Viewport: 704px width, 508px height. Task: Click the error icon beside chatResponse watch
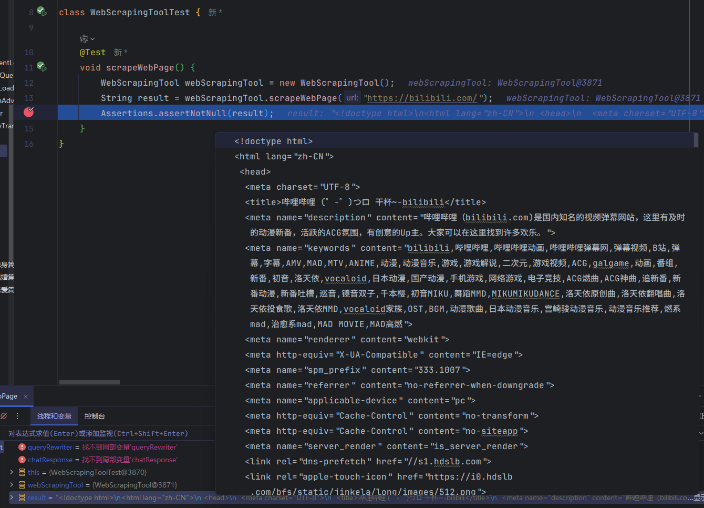pos(22,460)
